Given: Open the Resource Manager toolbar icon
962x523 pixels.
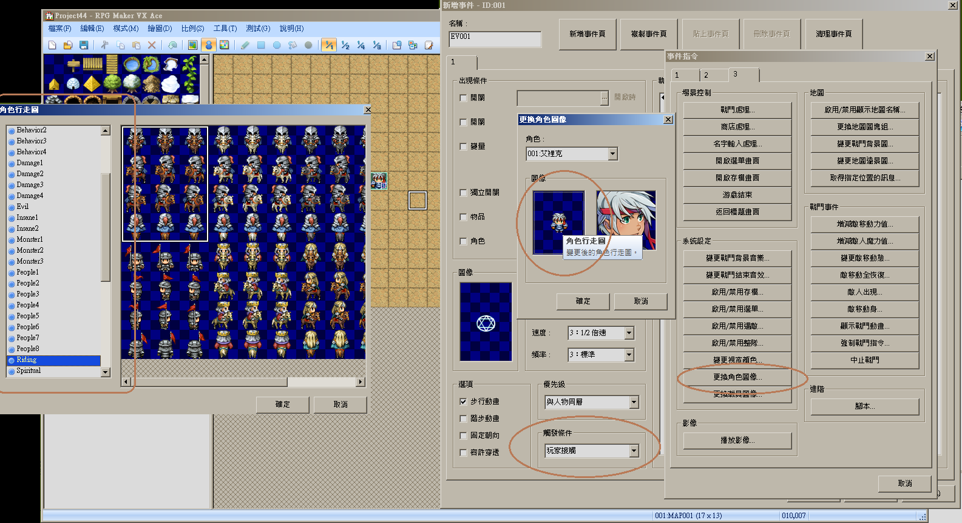Looking at the screenshot, I should (x=413, y=45).
